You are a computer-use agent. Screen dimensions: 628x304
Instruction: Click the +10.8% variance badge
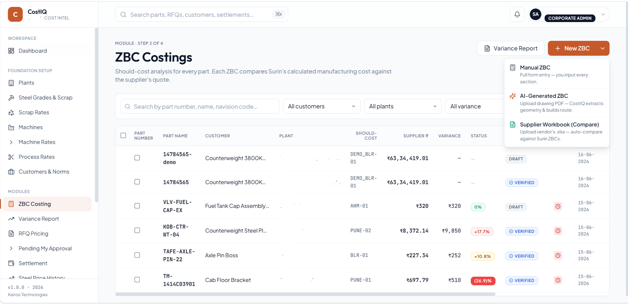[482, 257]
